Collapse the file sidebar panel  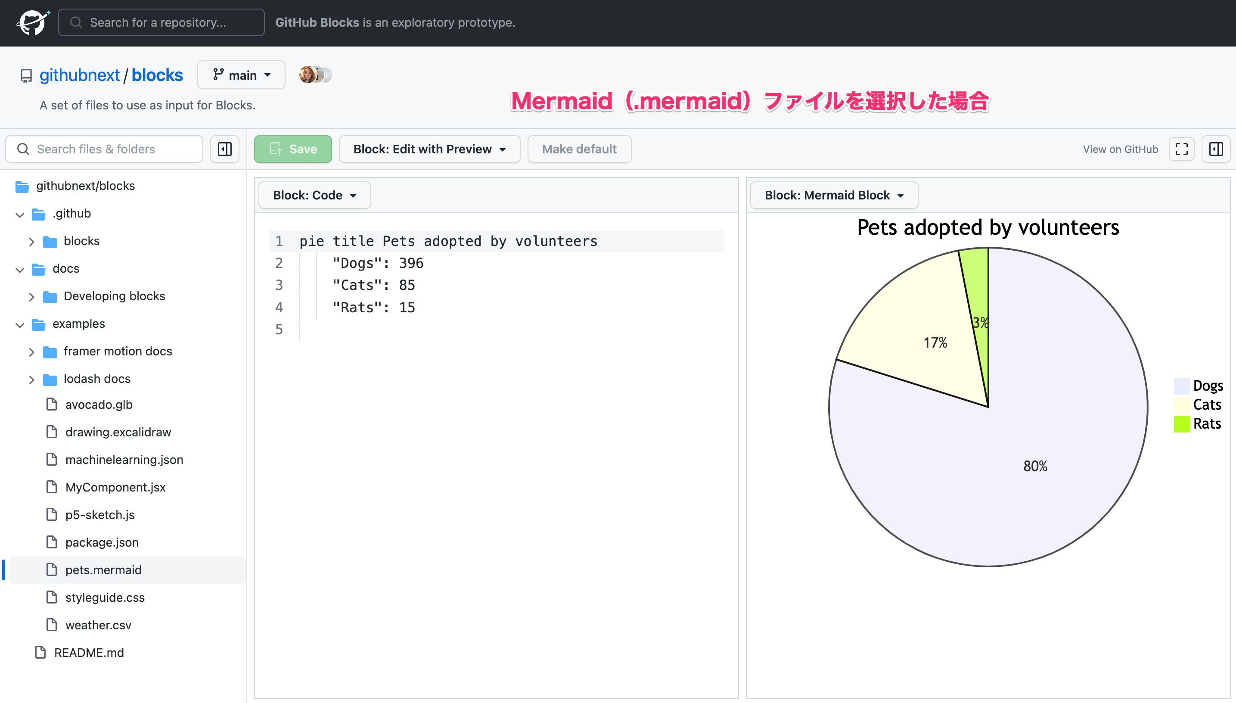[224, 149]
